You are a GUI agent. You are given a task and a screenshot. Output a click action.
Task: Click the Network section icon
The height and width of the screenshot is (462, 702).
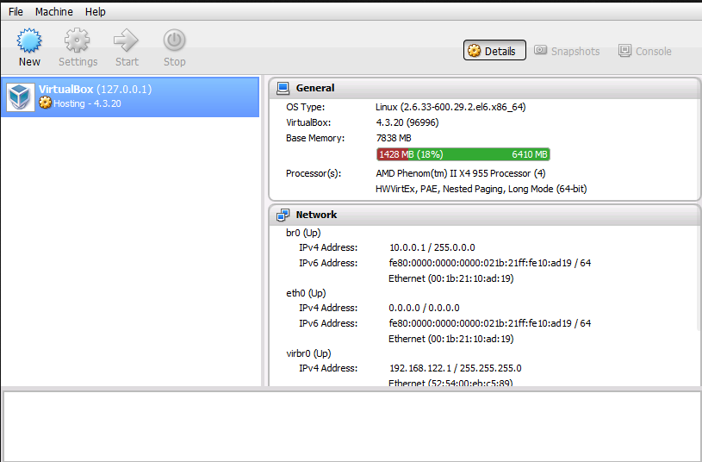(x=283, y=215)
